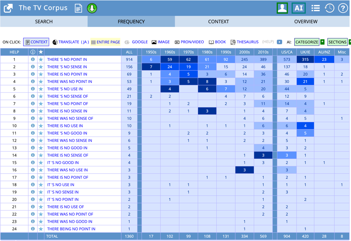Select IMAGE on-click option
This screenshot has width=351, height=241.
[x=161, y=42]
